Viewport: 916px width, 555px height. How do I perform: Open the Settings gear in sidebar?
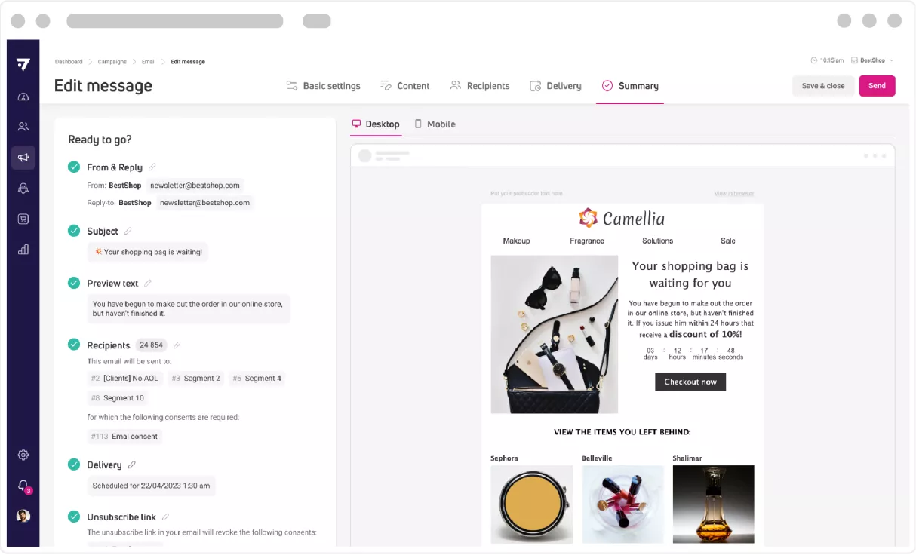pyautogui.click(x=23, y=455)
